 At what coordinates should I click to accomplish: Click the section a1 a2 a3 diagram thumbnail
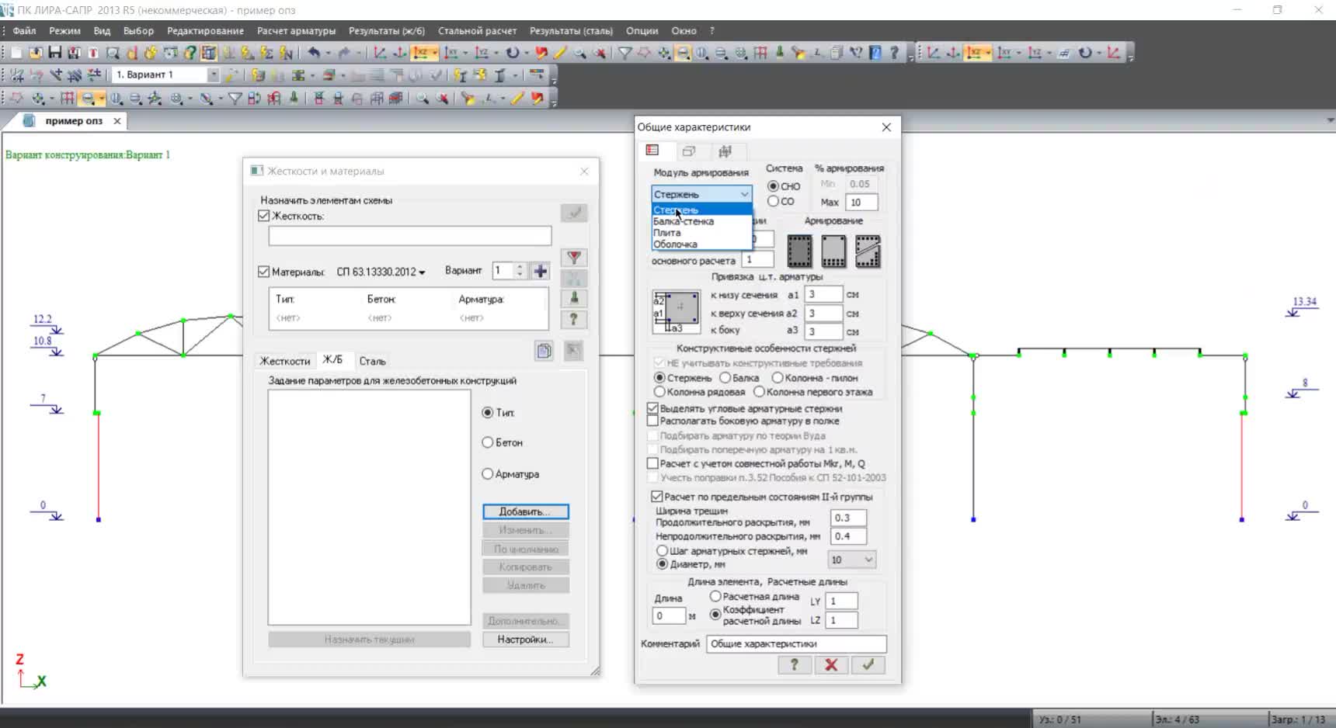(676, 312)
